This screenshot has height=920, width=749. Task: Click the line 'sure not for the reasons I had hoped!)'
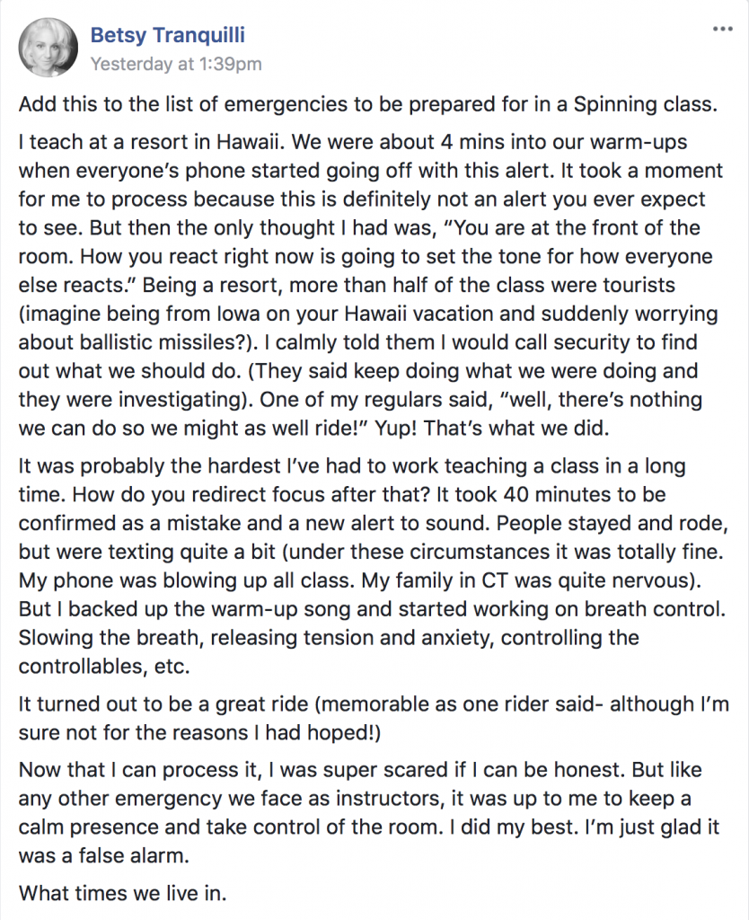pyautogui.click(x=200, y=732)
